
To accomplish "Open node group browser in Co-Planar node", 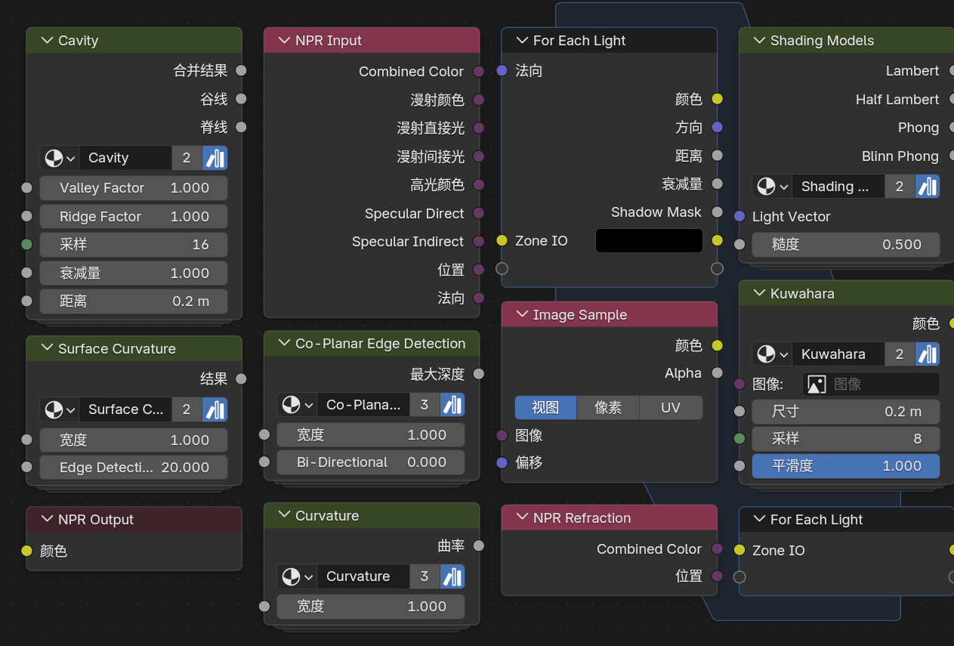I will click(x=297, y=405).
